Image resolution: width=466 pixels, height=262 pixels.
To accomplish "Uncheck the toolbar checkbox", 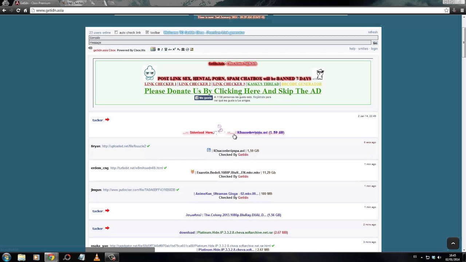I will [x=147, y=32].
